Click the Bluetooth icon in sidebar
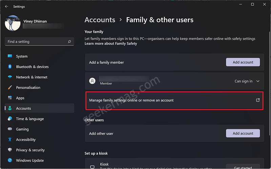Screen dimensions: 271x169 10,66
